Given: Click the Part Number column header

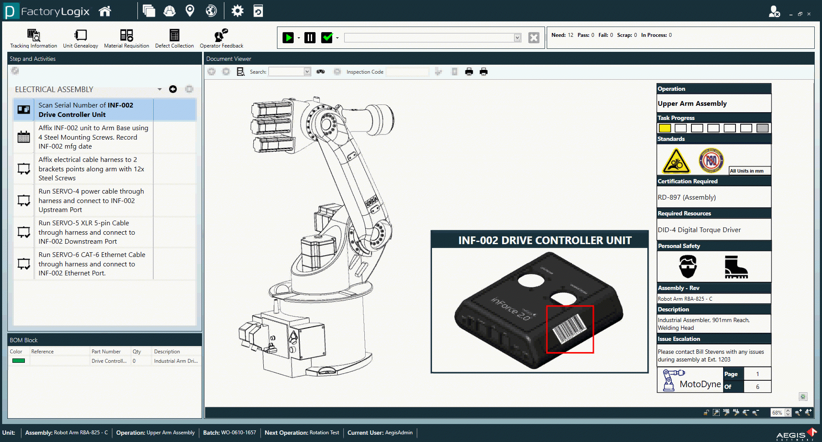Looking at the screenshot, I should pos(106,352).
